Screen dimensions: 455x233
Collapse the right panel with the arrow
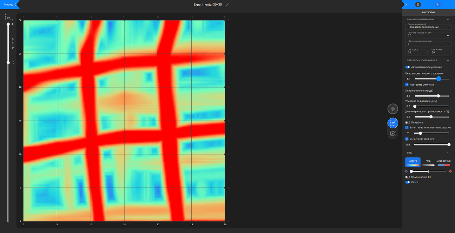[406, 5]
